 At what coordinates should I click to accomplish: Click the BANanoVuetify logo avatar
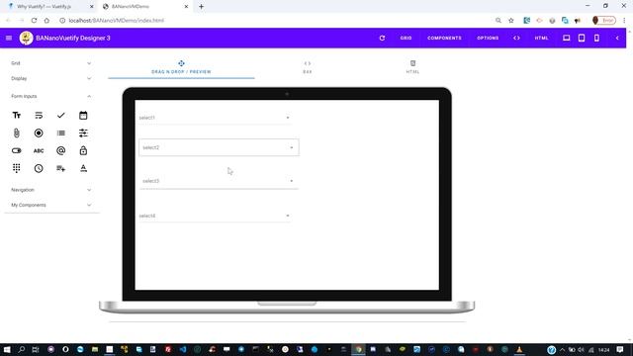pos(27,38)
